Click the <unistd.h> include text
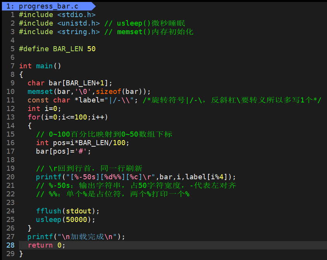Image resolution: width=327 pixels, height=260 pixels. (x=79, y=23)
